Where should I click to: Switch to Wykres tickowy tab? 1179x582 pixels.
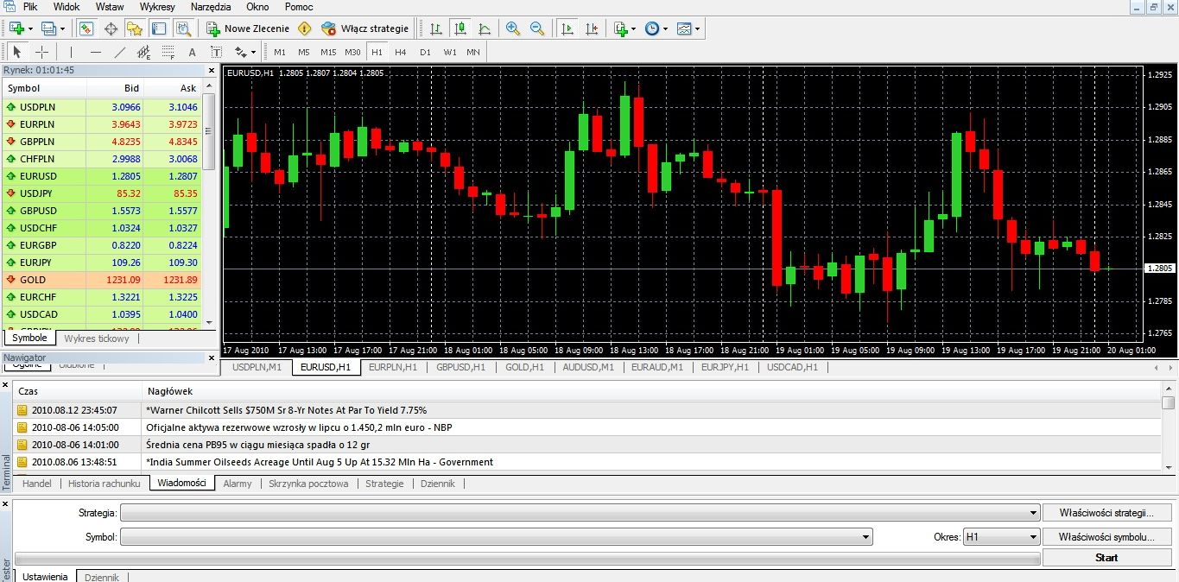(97, 338)
